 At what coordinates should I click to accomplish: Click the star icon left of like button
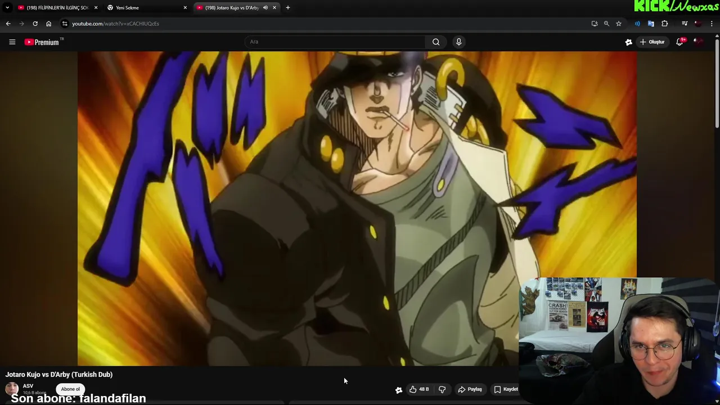[399, 390]
